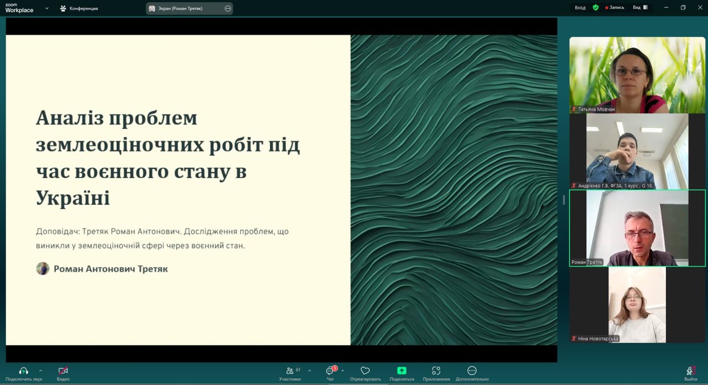Screen dimensions: 708x385
Task: Click the Отреагировать heart icon
Action: point(365,371)
